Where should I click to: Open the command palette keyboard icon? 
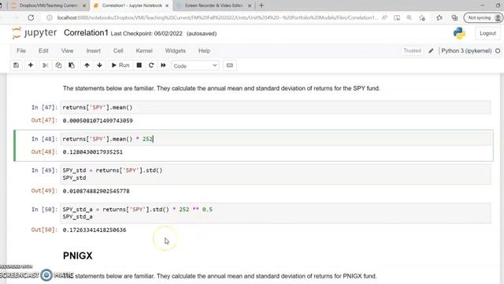tap(229, 65)
